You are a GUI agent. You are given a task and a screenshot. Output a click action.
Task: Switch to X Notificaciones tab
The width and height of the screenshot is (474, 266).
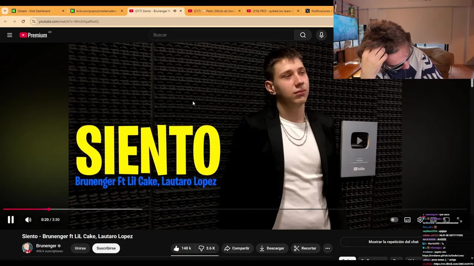coord(319,11)
